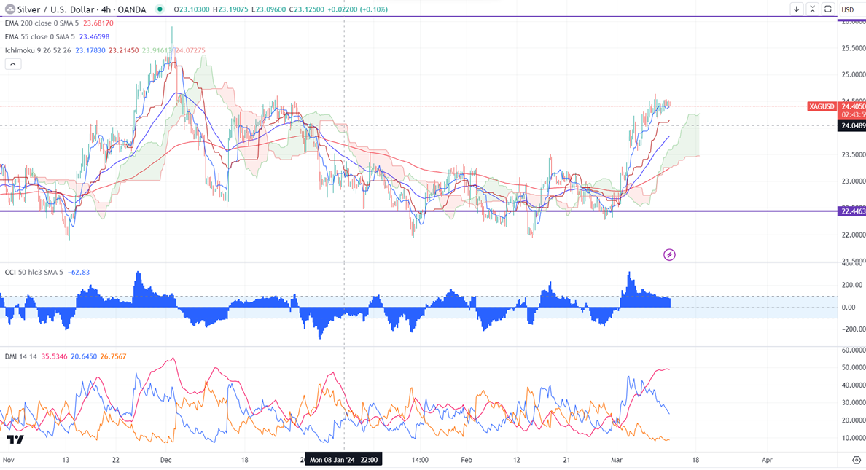Select the Ichimoku 9 26 52 26 legend
Viewport: 866px width, 470px height.
click(x=38, y=50)
